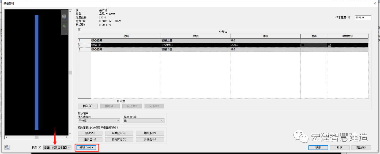Screen dimensions: 380x154
Task: Click the 2D view steering icon at the bottom-left
Action: click(x=7, y=147)
